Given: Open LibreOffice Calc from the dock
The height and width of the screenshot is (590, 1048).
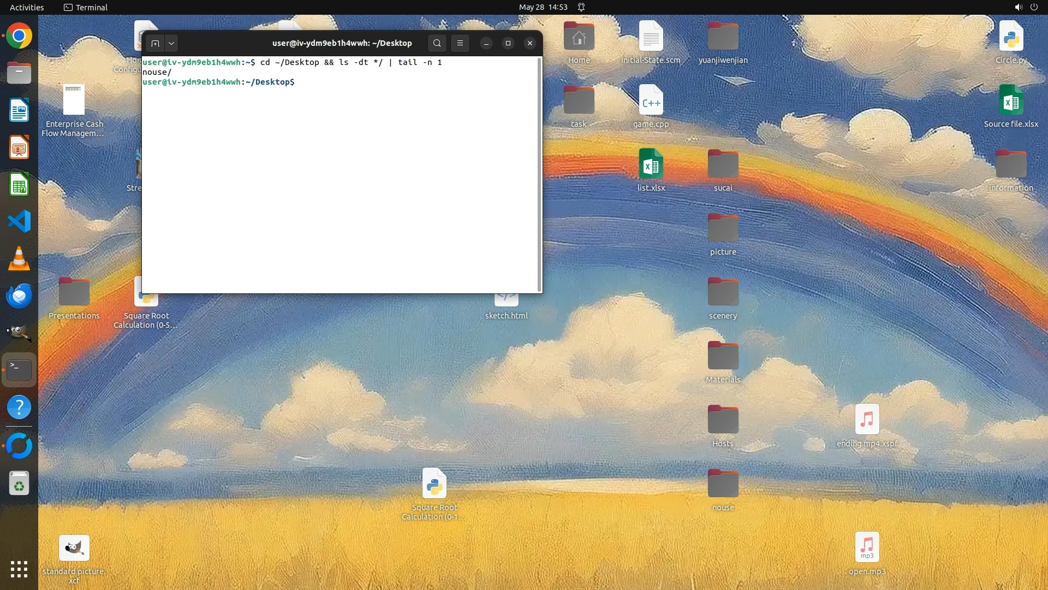Looking at the screenshot, I should click(x=19, y=185).
